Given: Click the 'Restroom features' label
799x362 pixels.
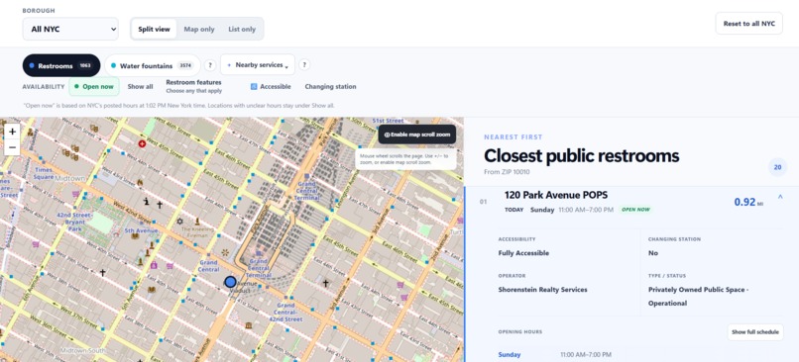Looking at the screenshot, I should (x=193, y=82).
